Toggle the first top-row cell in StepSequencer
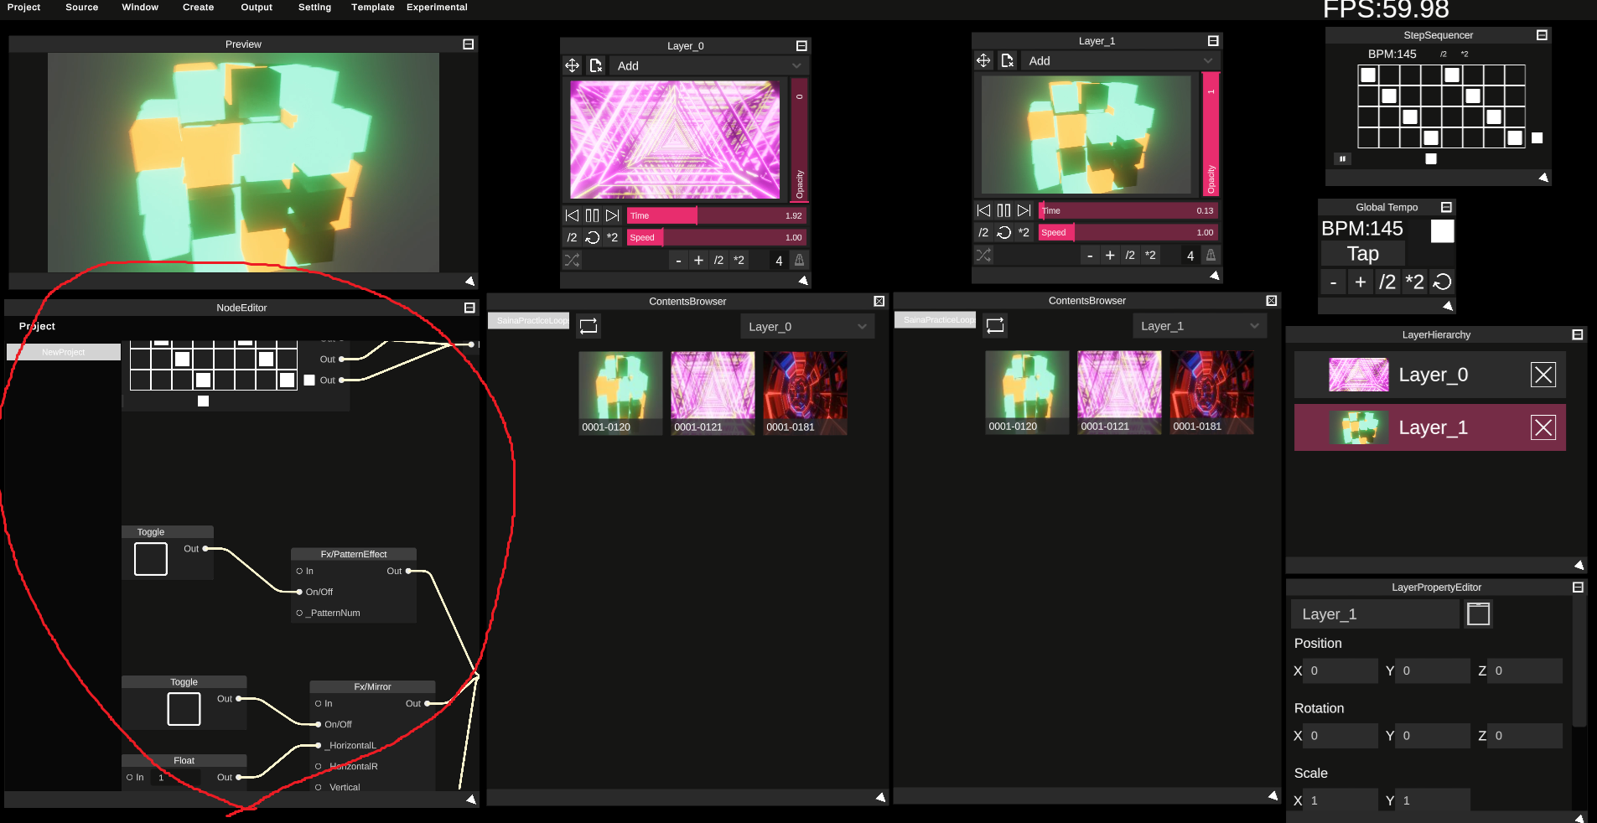This screenshot has height=823, width=1597. (x=1368, y=75)
